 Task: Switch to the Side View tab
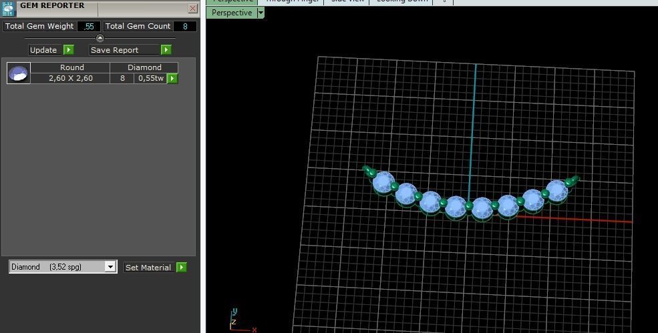point(347,2)
